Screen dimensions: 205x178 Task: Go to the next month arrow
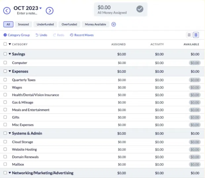click(x=50, y=11)
